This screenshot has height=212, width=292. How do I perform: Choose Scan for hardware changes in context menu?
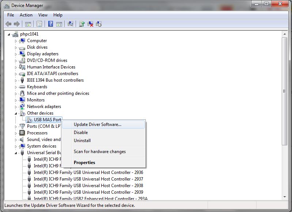(103, 152)
